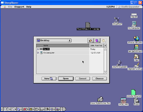This screenshot has height=112, width=143.
Task: Select the Browse the Internet globe icon
Action: point(137,39)
